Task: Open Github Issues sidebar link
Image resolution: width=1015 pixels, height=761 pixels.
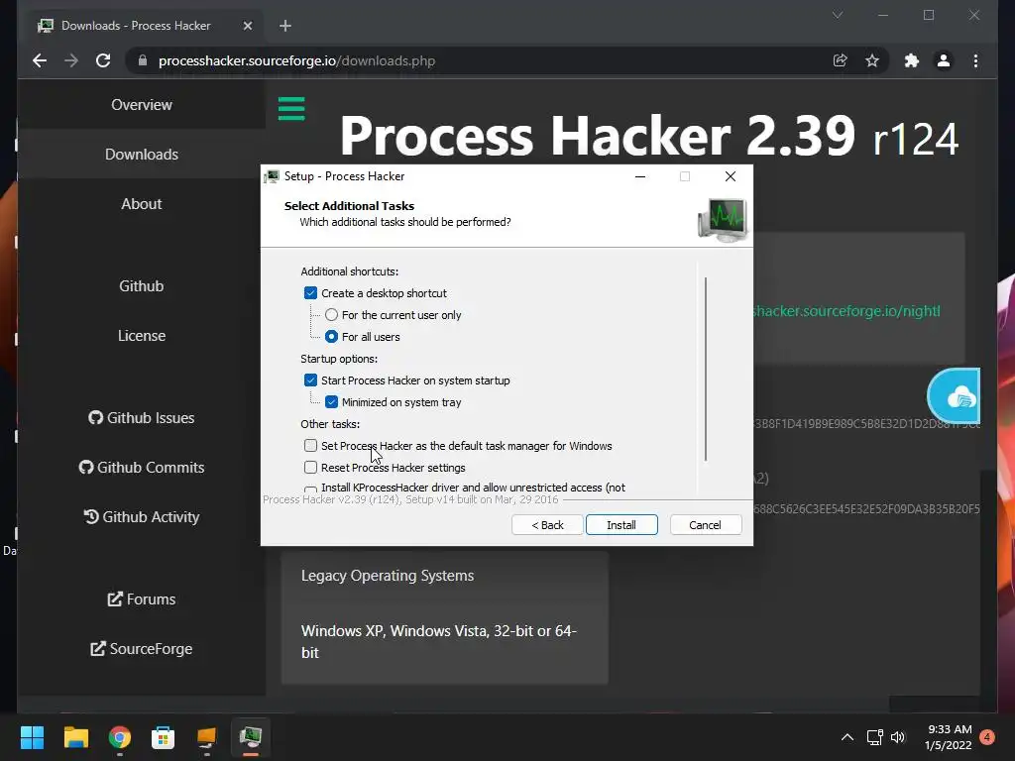Action: tap(141, 417)
